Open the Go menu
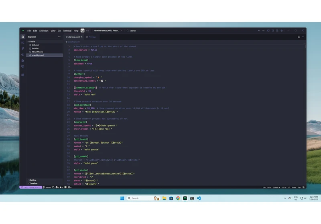 59,31
